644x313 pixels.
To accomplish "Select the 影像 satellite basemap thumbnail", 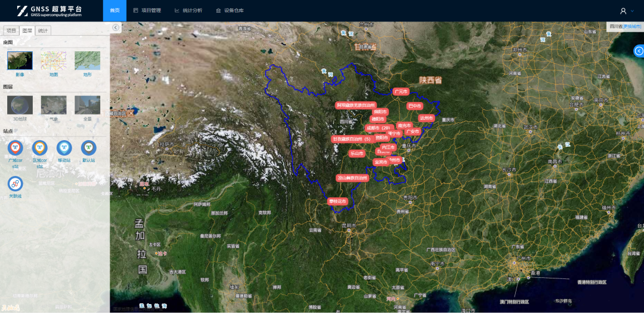I will [20, 60].
